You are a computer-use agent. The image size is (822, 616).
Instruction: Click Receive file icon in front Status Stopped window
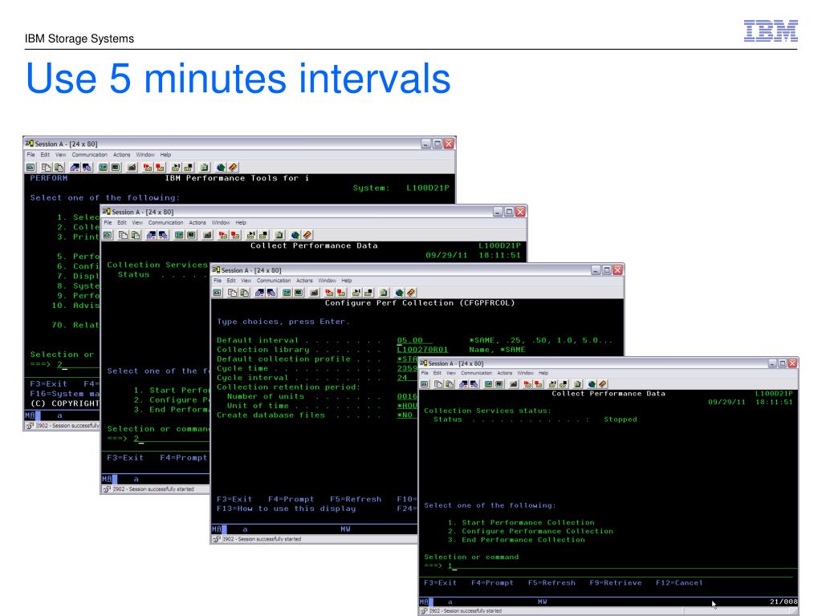click(x=474, y=384)
